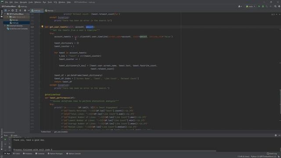281x158 pixels.
Task: Click 'Process finished with exit code' line
Action: coord(33,150)
